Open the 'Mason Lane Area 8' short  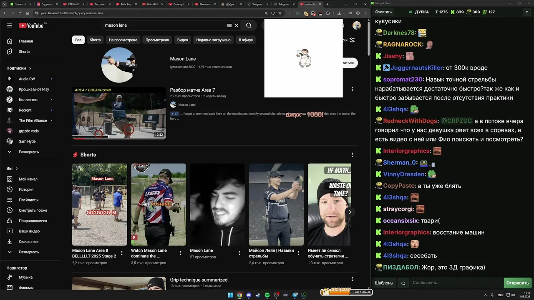(x=100, y=204)
